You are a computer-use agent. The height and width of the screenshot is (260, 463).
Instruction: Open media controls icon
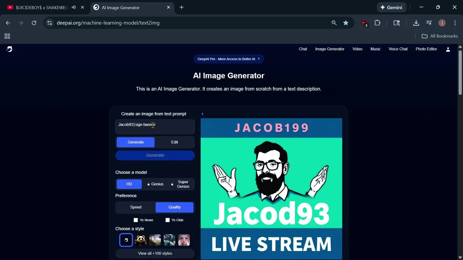pos(429,23)
